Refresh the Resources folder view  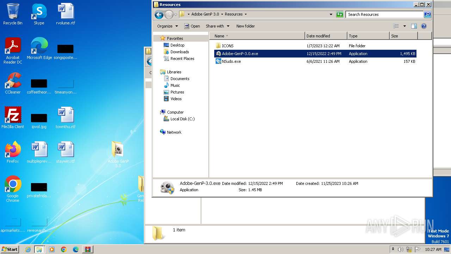[x=340, y=14]
